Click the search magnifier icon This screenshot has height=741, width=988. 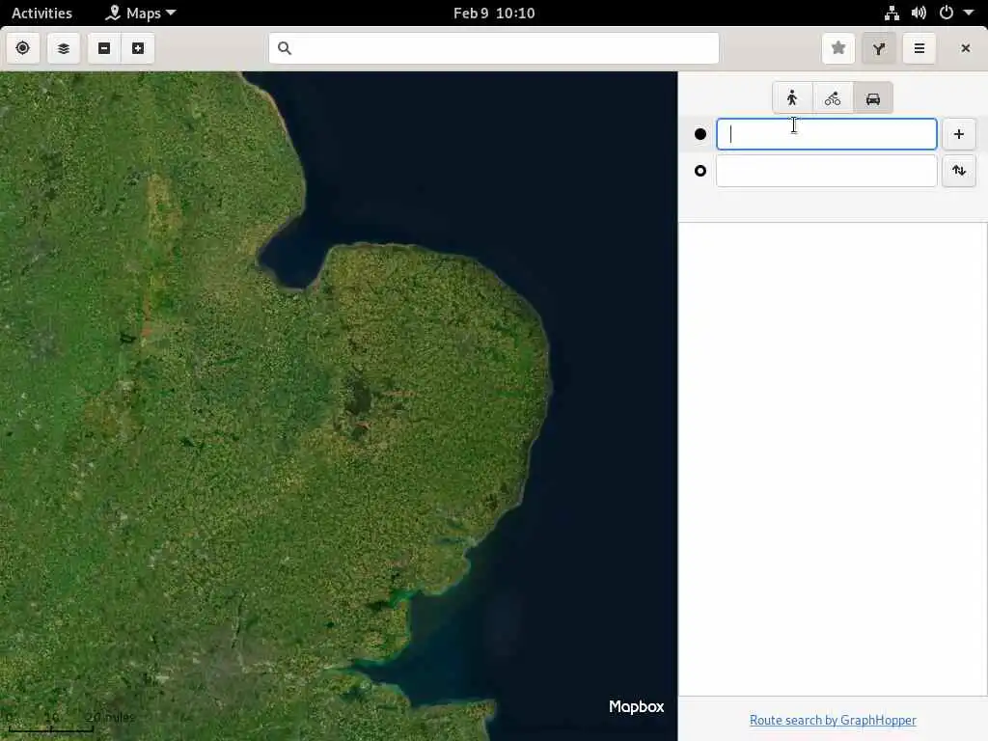tap(285, 48)
